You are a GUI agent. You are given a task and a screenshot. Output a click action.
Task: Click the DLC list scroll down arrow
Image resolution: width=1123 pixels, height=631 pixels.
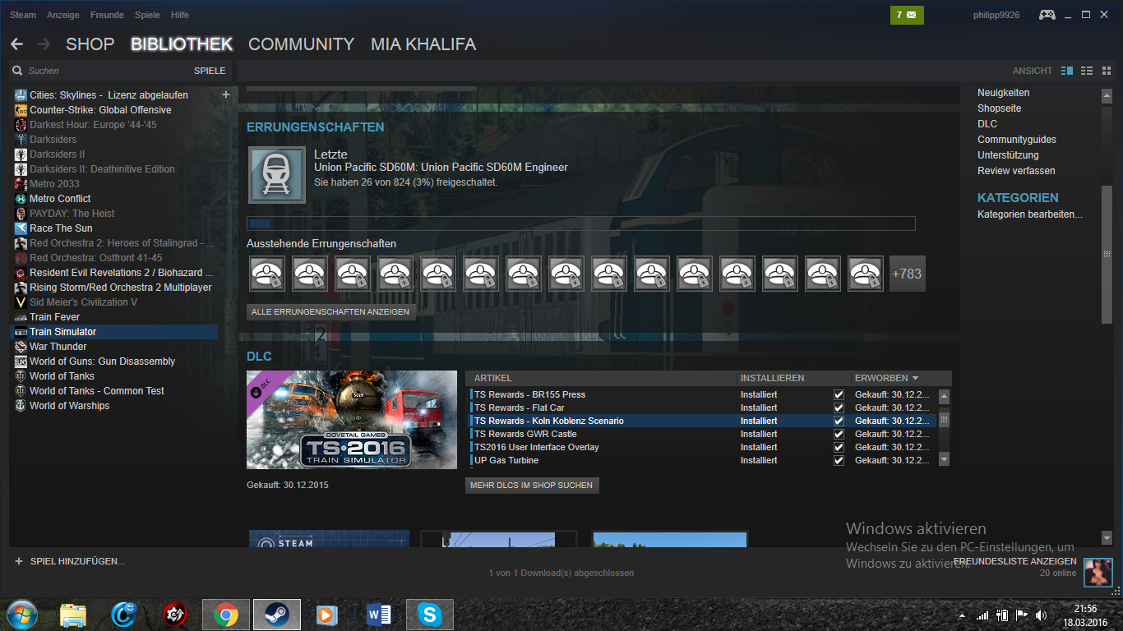click(944, 460)
